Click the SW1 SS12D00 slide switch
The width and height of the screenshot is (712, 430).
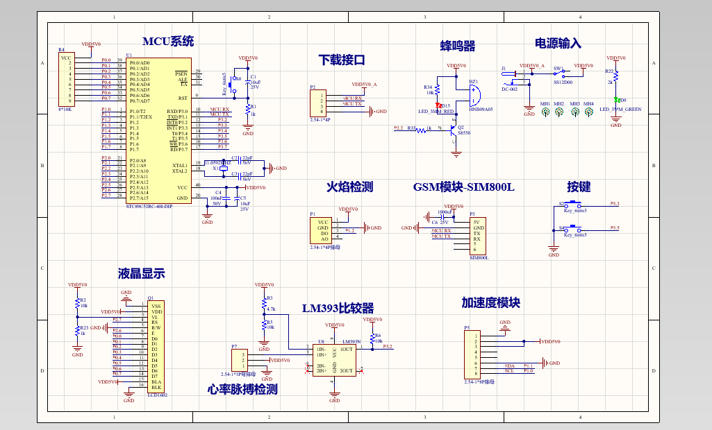(560, 73)
